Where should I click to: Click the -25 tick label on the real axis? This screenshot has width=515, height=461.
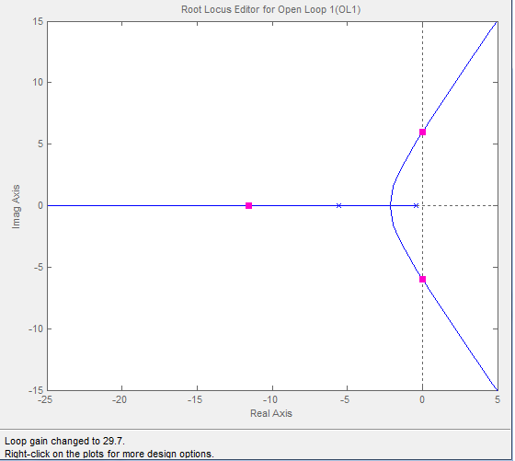pos(45,399)
